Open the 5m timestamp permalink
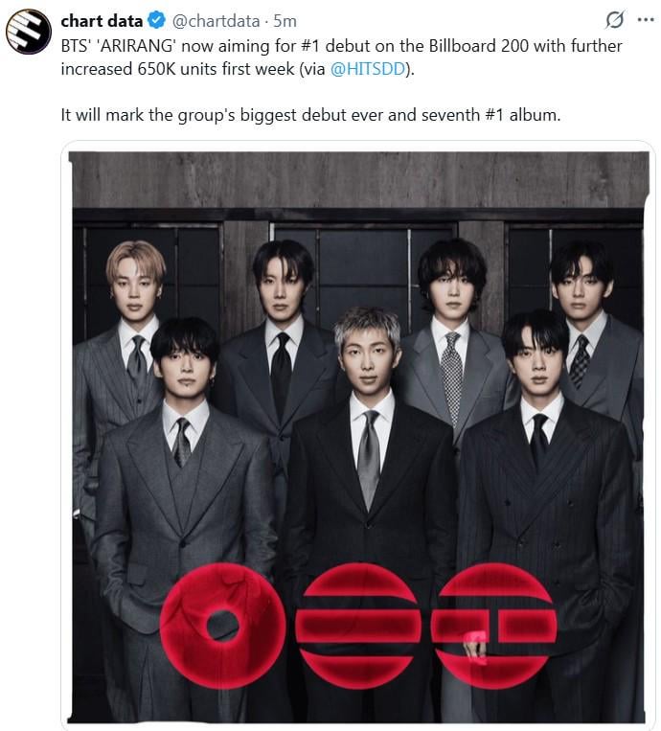Screen dimensions: 661x731 285,21
